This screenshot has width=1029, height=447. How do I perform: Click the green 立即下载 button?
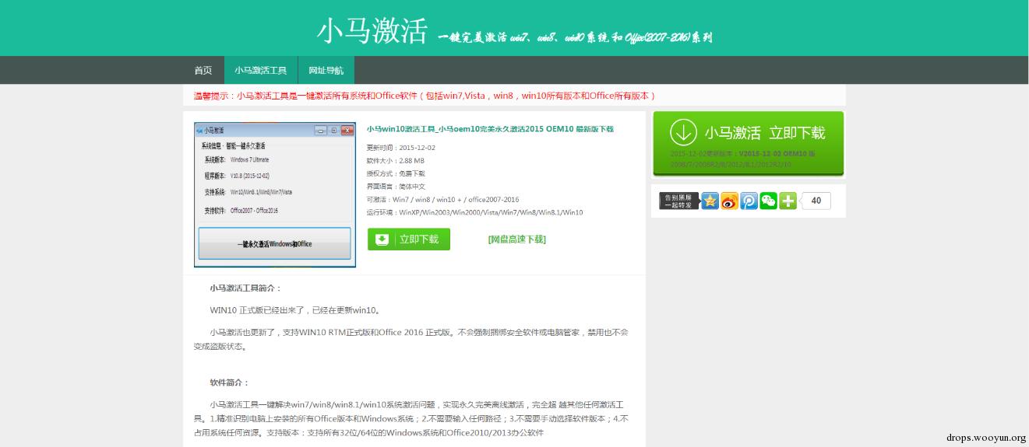click(x=409, y=239)
